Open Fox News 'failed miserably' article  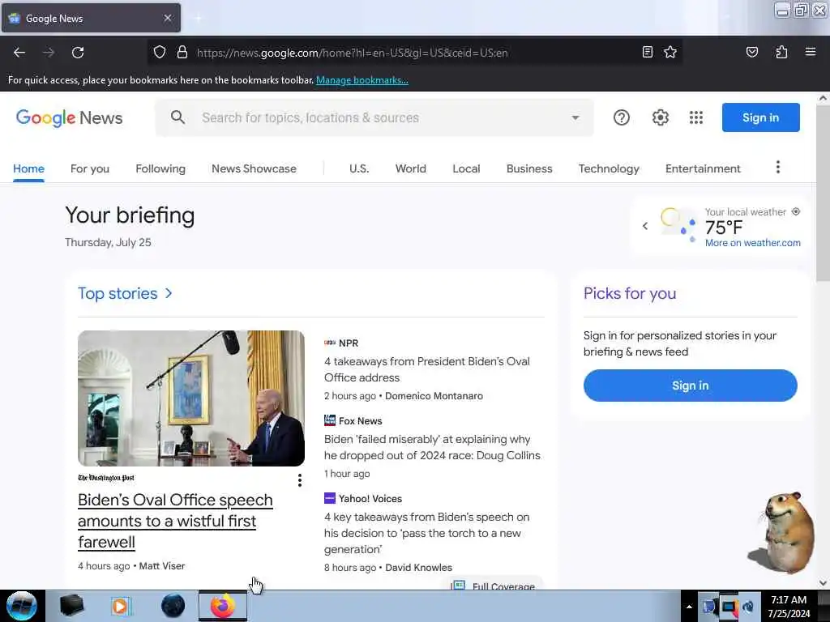(432, 447)
